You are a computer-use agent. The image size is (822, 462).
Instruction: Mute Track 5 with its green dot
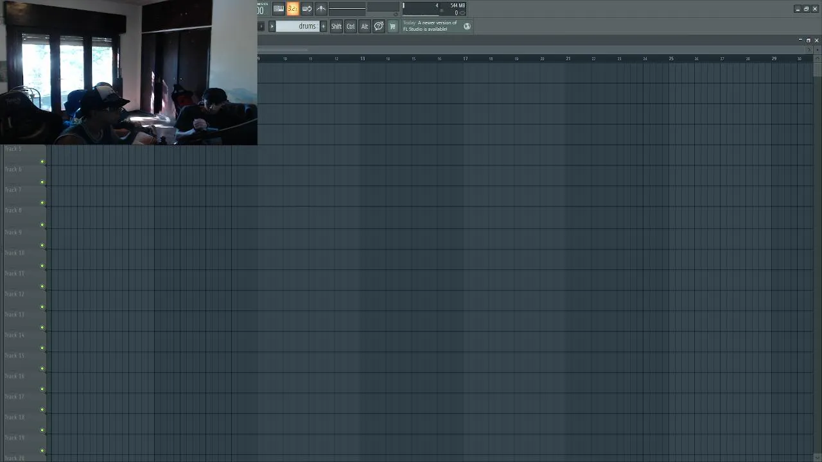coord(42,162)
